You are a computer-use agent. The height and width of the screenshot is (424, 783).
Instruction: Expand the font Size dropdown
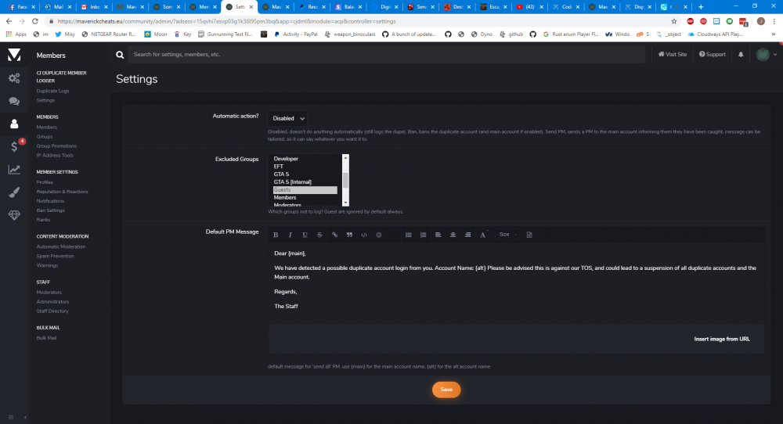click(x=507, y=235)
